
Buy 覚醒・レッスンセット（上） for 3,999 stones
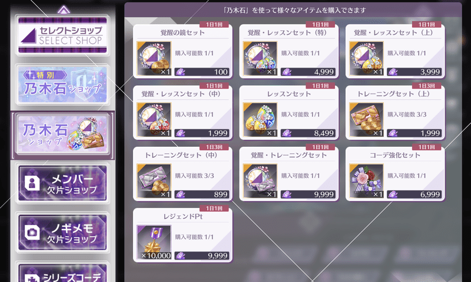[414, 72]
